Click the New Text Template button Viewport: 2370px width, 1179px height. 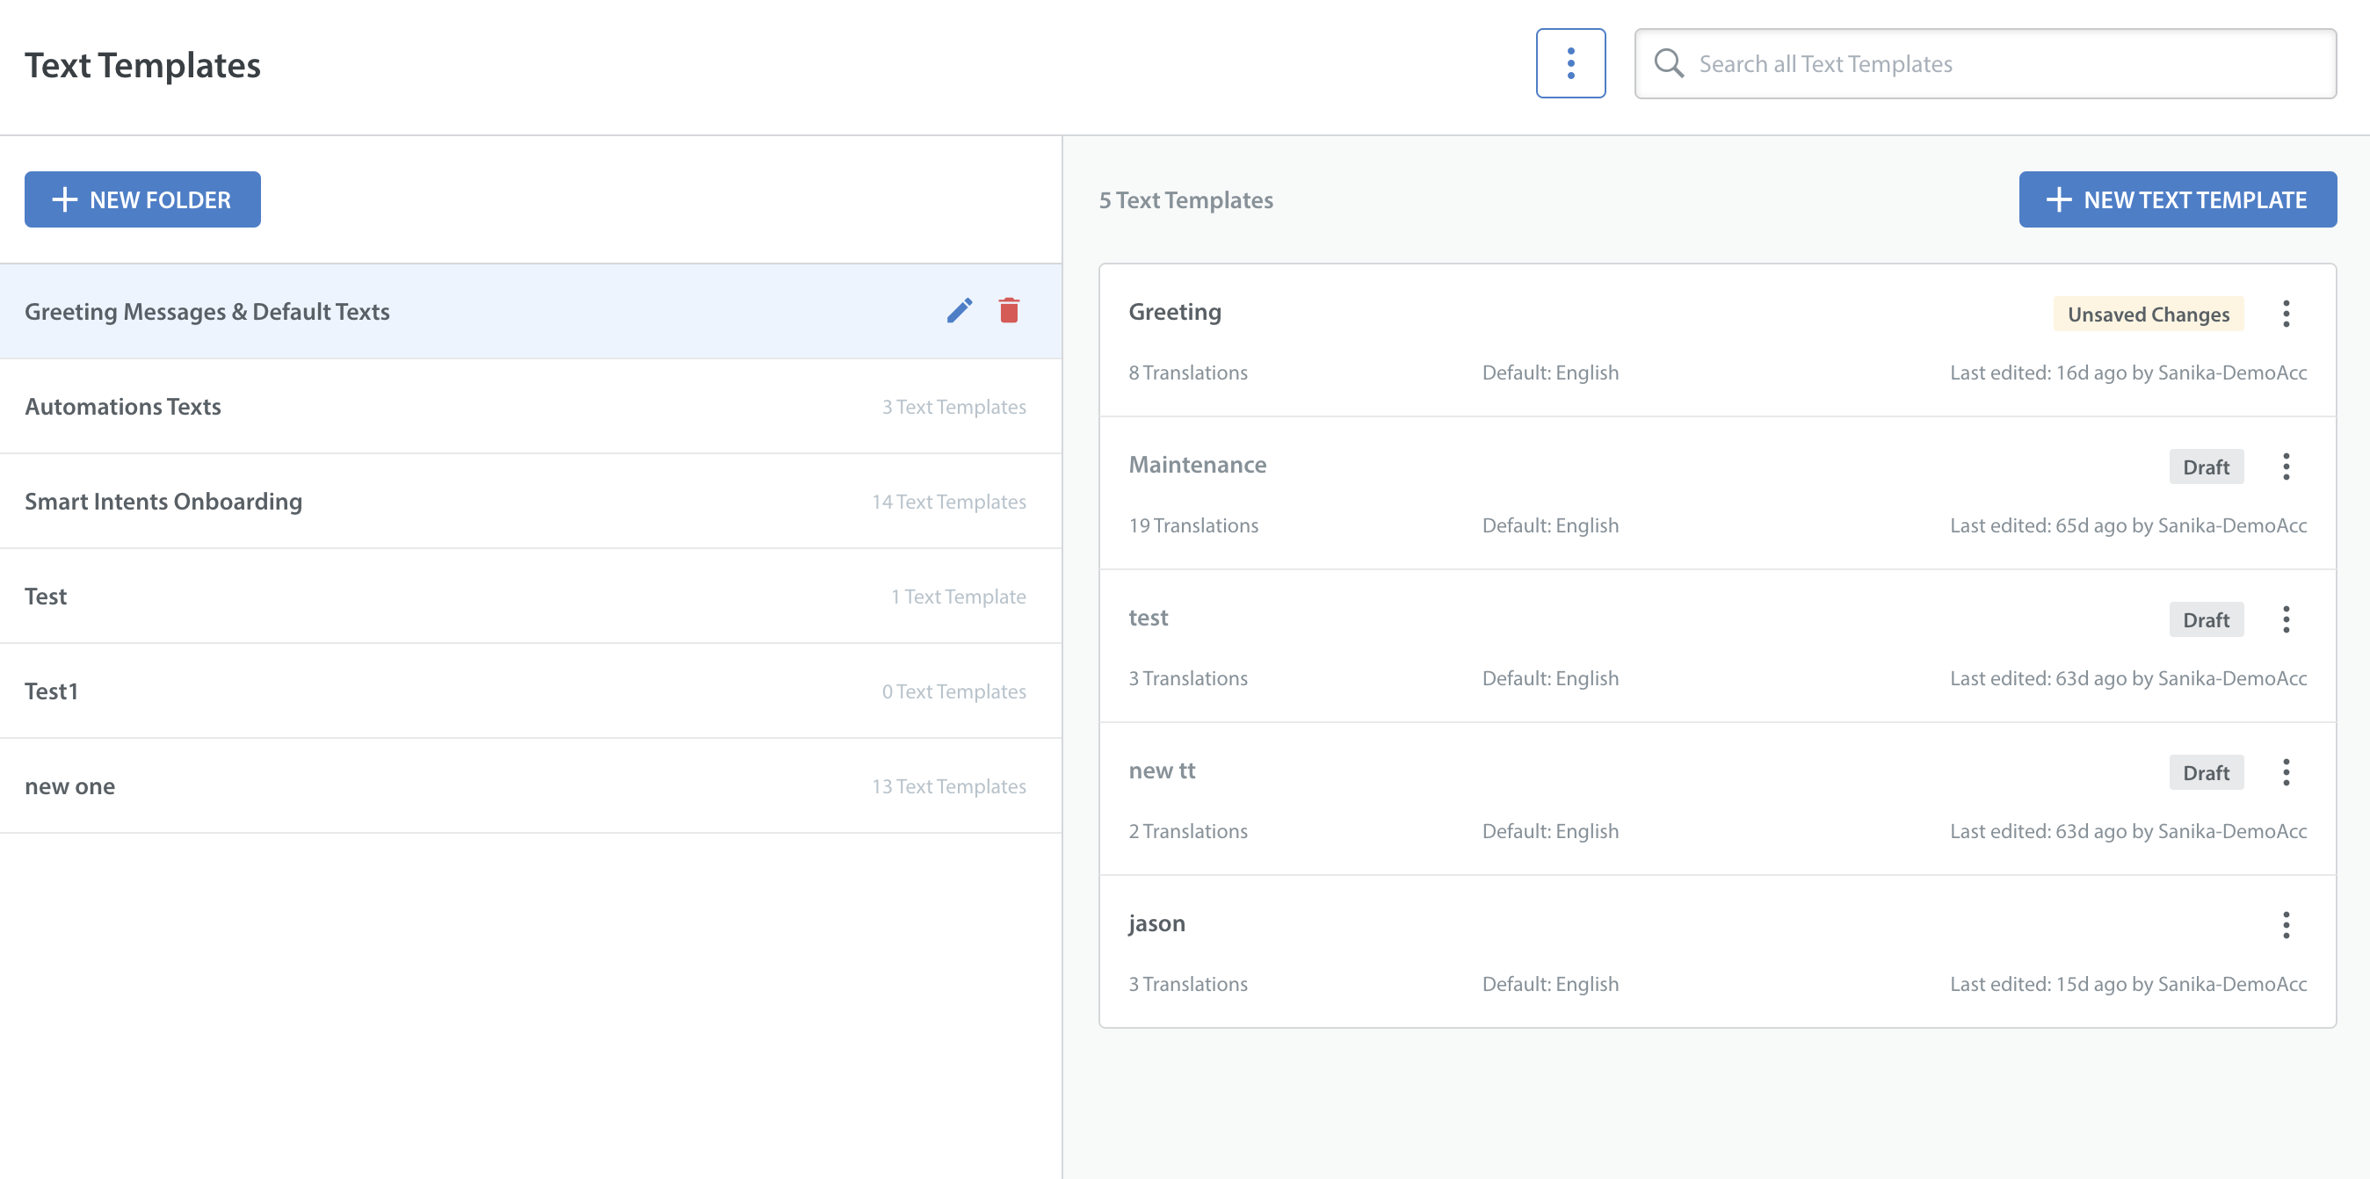[2177, 199]
